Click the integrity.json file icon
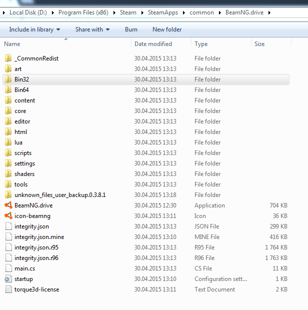Image resolution: width=308 pixels, height=310 pixels. pos(8,226)
